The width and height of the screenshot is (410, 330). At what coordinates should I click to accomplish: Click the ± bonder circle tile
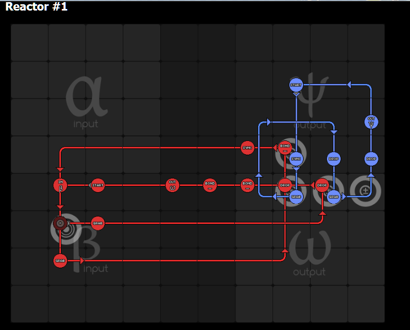click(x=365, y=191)
